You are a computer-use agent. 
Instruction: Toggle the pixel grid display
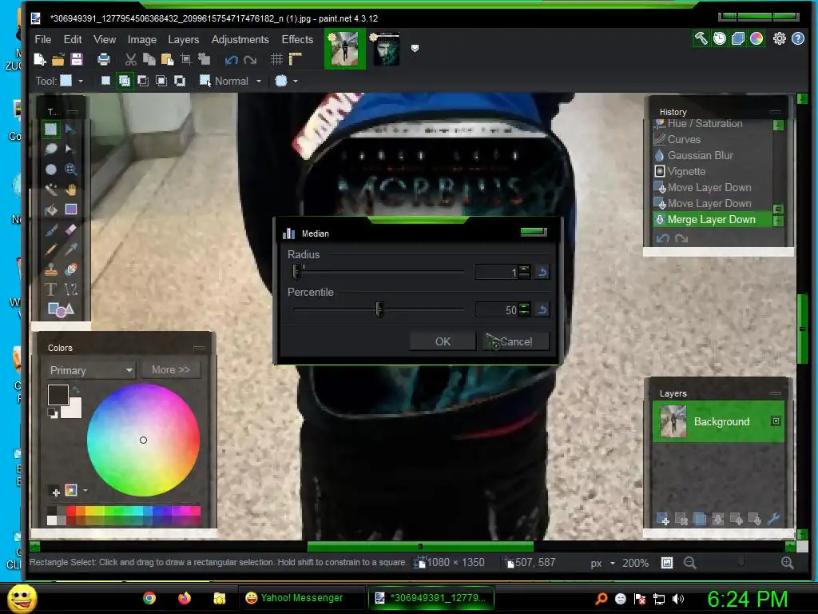coord(276,59)
